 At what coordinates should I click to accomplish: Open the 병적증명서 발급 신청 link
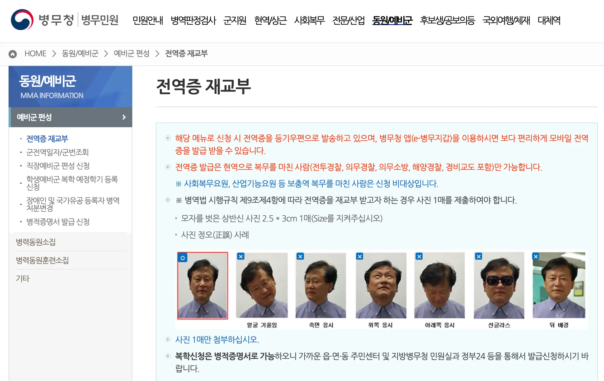point(58,222)
